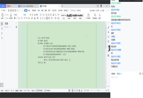Open the search icon in left sidebar

[2, 38]
